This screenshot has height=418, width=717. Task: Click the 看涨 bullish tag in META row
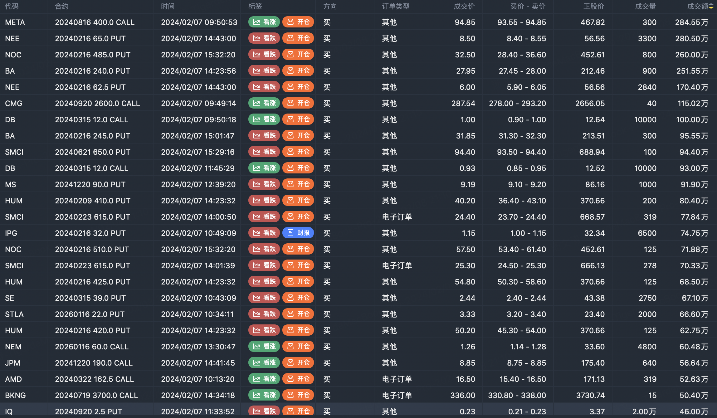(264, 22)
